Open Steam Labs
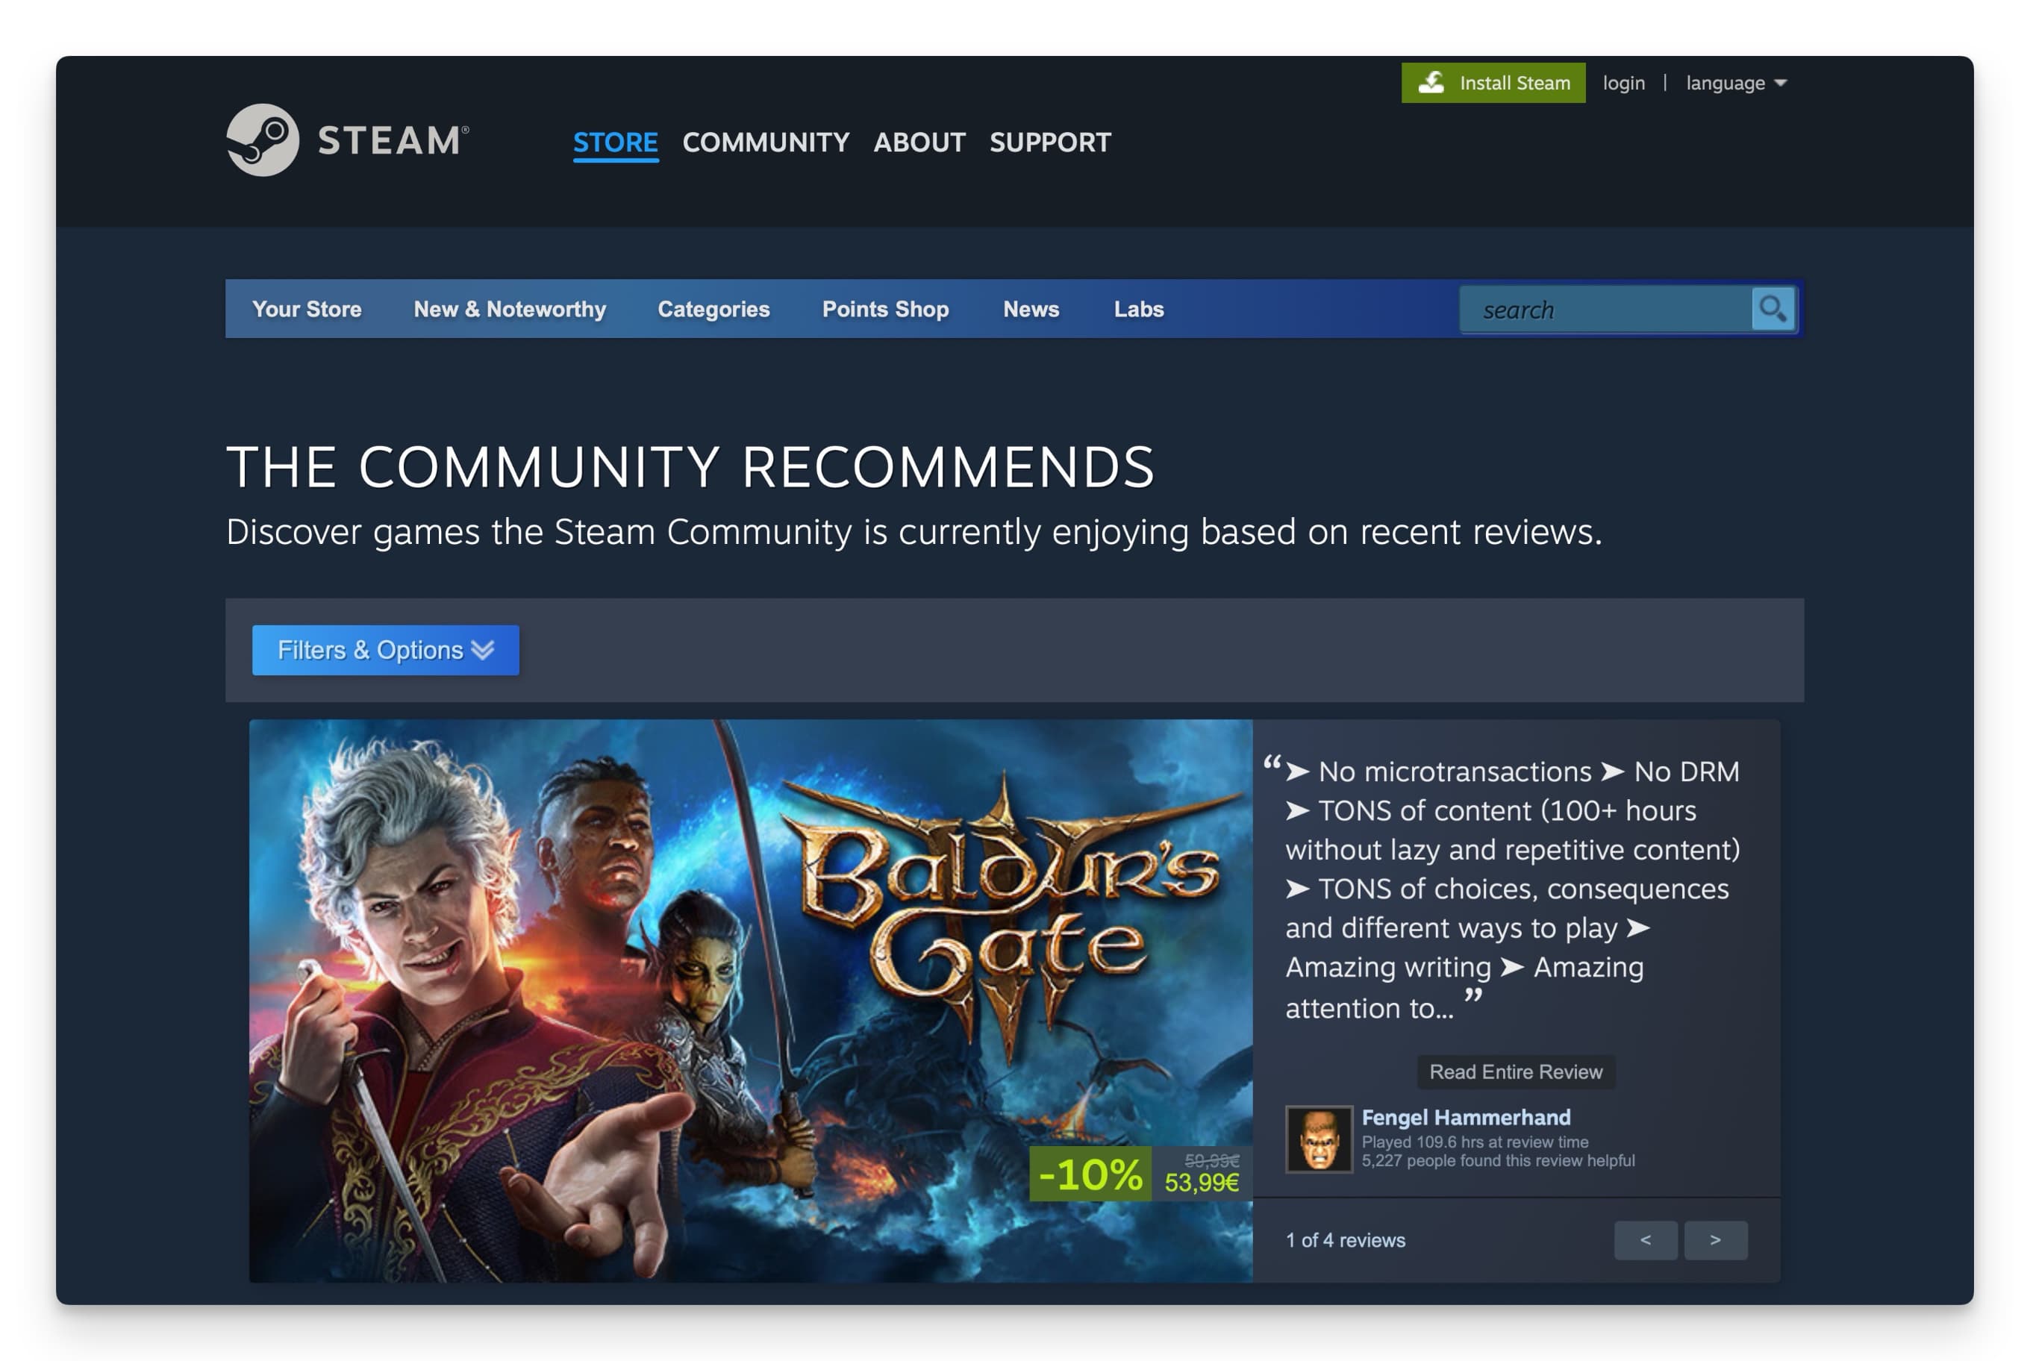2030x1361 pixels. coord(1138,309)
